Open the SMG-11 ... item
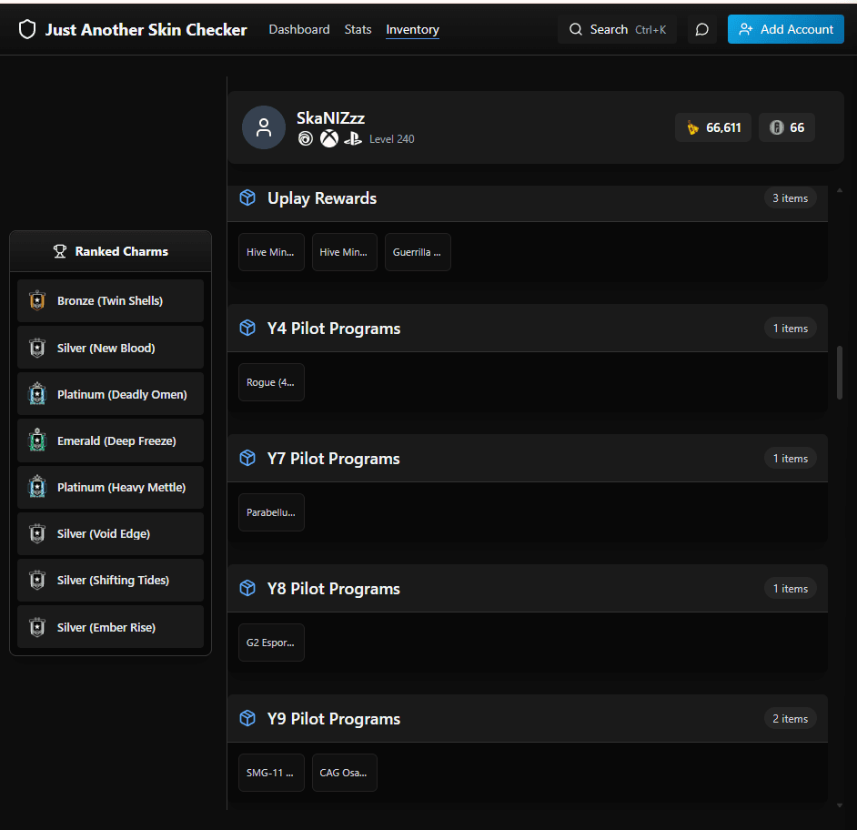This screenshot has width=857, height=830. coord(271,773)
